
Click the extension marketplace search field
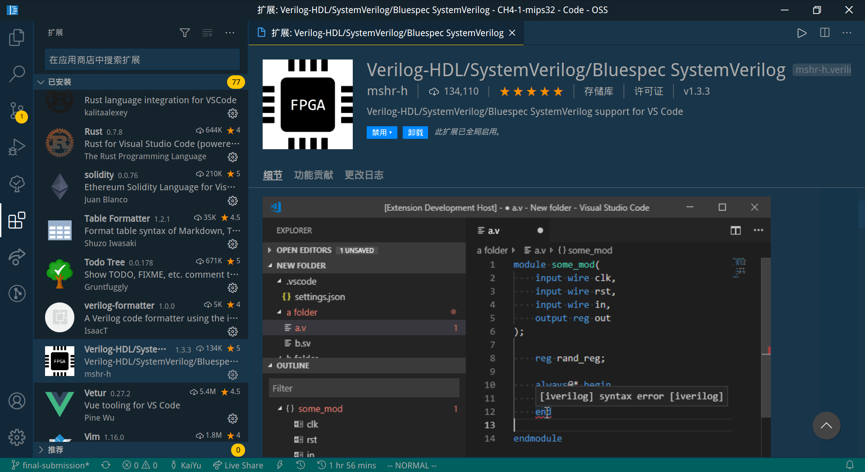[x=142, y=59]
